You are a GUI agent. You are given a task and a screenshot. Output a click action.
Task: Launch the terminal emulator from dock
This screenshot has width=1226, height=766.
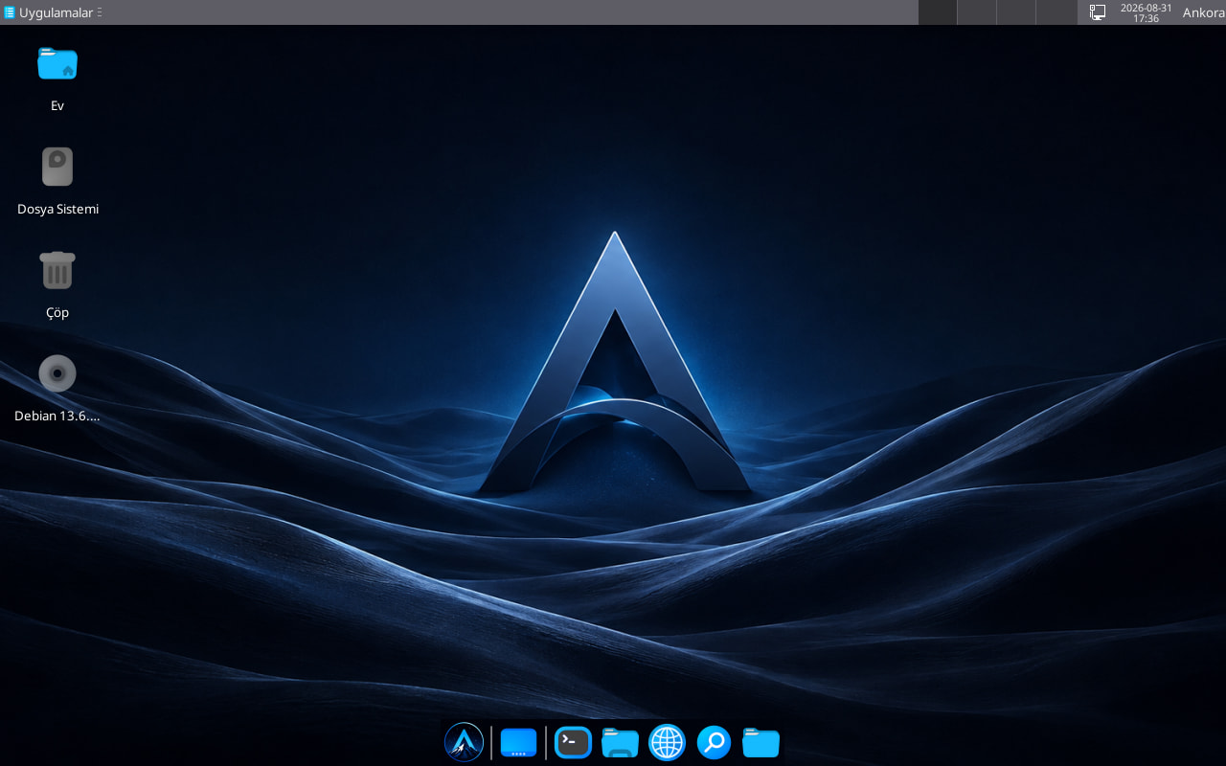pyautogui.click(x=574, y=742)
